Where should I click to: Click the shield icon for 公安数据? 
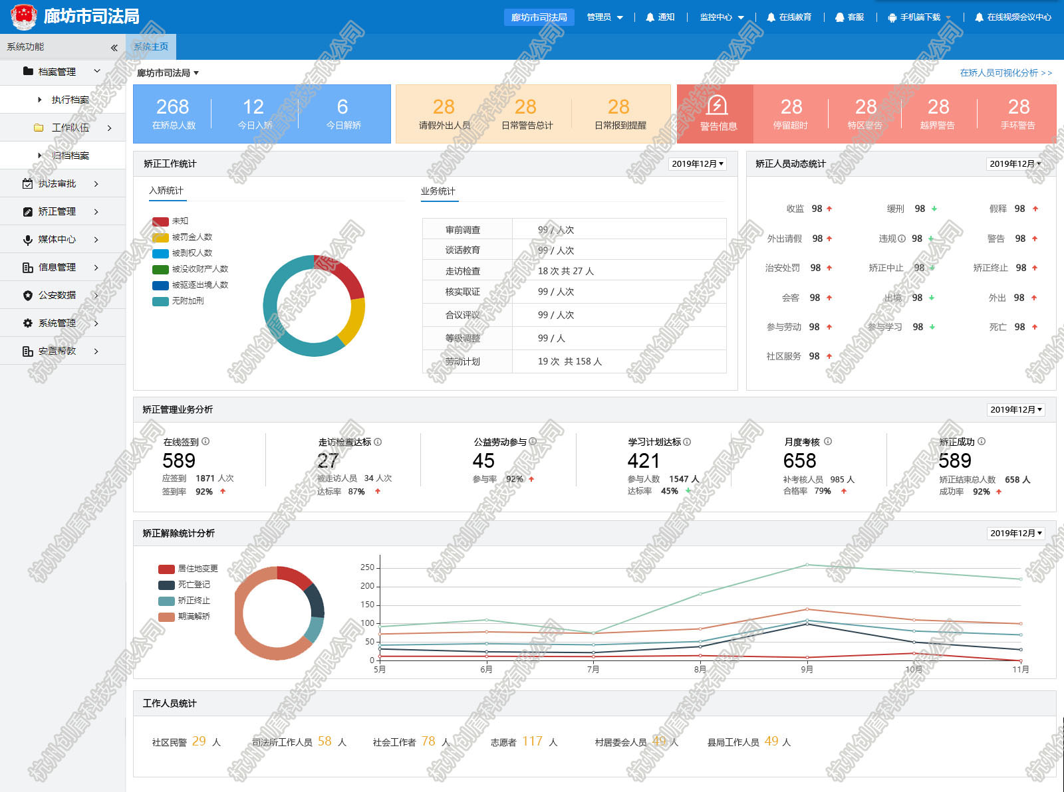27,296
